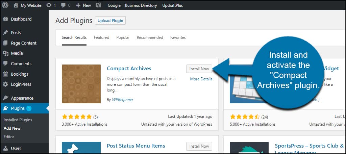Open the Google link in admin bar
346x154 pixels.
[x=114, y=5]
